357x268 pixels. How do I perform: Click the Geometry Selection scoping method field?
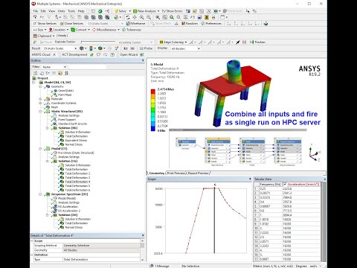pyautogui.click(x=101, y=245)
